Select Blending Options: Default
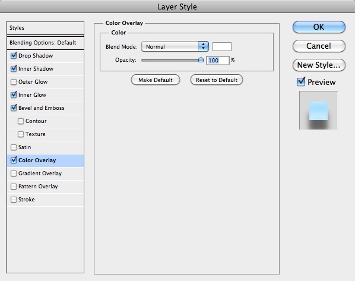The image size is (355, 281). tap(45, 43)
